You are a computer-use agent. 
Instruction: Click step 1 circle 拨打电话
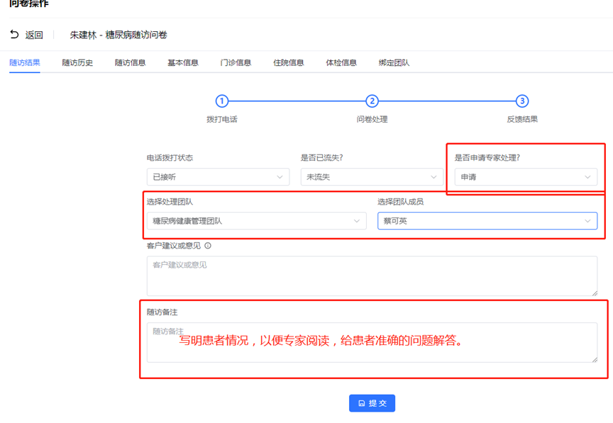click(221, 101)
